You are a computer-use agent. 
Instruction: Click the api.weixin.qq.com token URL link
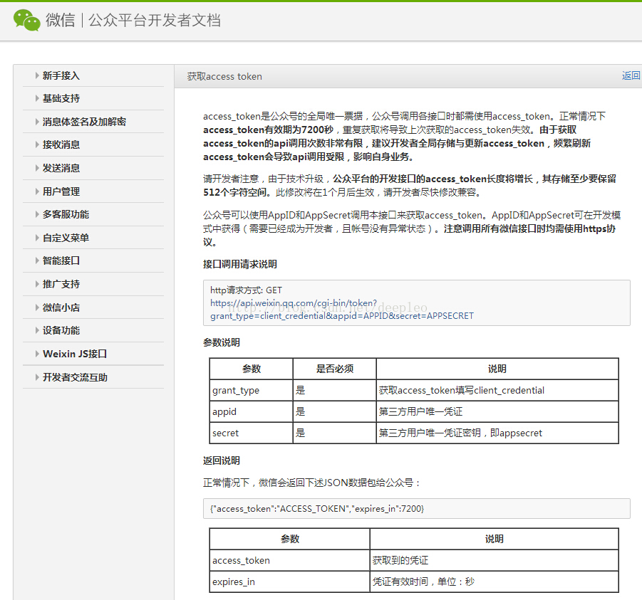(x=342, y=309)
